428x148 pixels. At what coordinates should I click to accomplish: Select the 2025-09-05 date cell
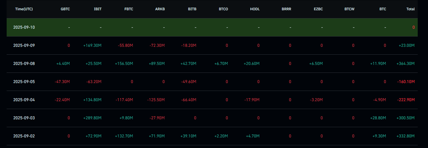24,82
